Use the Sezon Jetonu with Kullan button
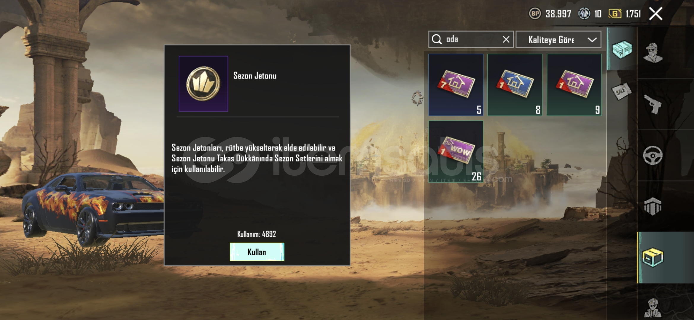Screen dimensions: 694x320 pyautogui.click(x=257, y=252)
